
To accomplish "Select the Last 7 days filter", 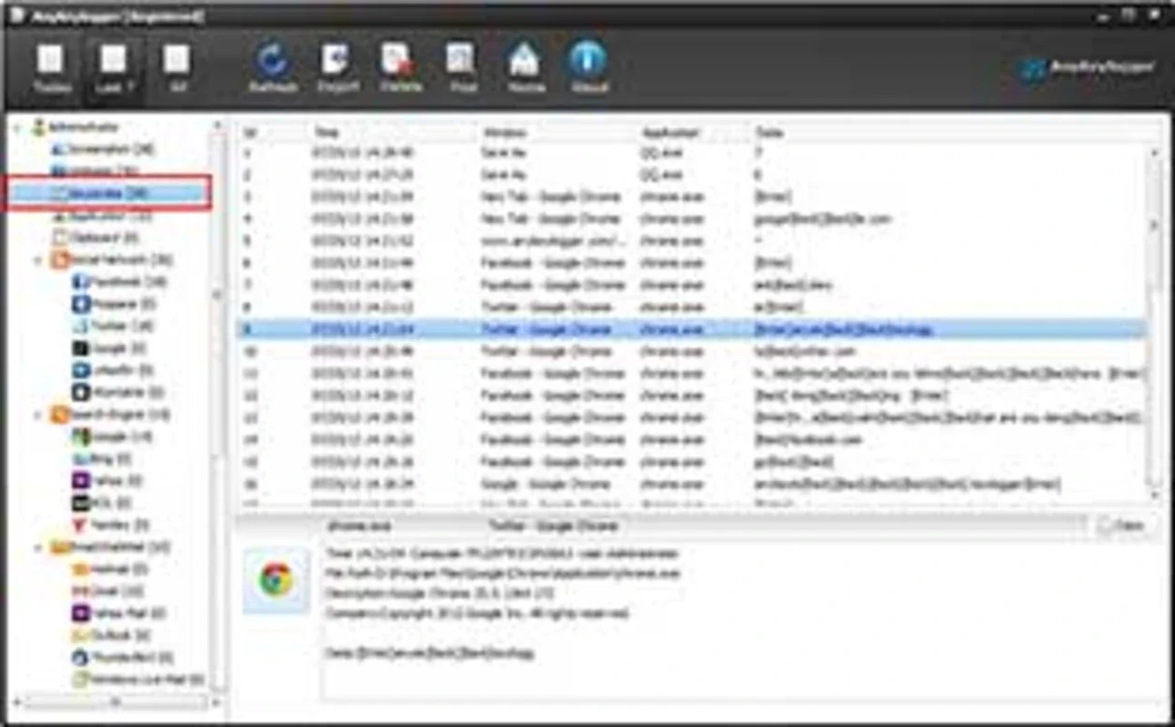I will point(113,68).
